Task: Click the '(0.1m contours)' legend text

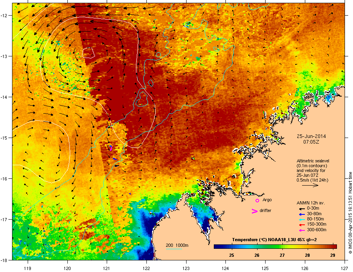Action: [x=312, y=166]
